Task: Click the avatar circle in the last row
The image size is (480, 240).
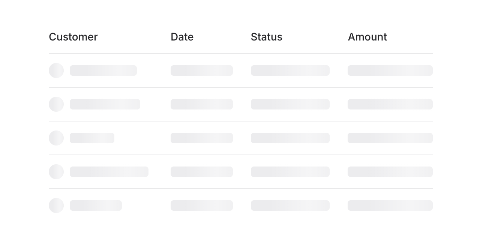Action: tap(56, 205)
